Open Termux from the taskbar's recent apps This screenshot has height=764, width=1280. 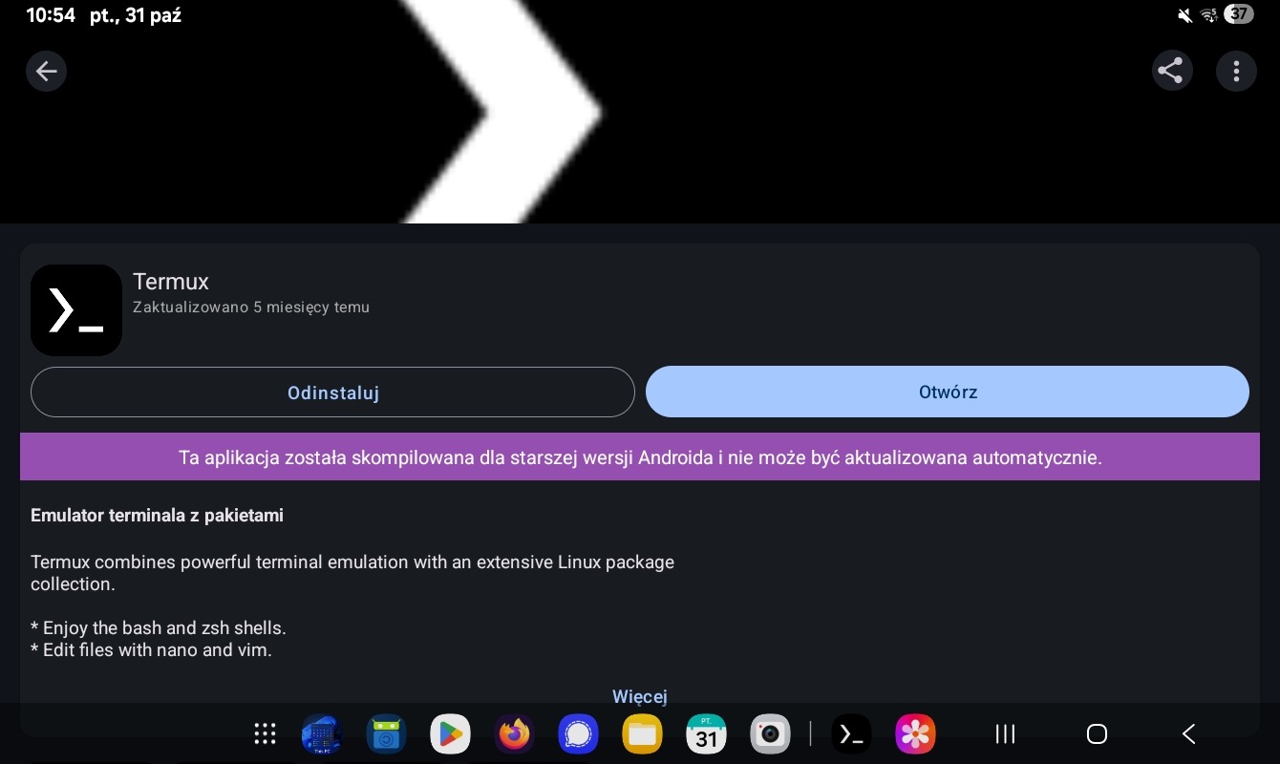(851, 733)
